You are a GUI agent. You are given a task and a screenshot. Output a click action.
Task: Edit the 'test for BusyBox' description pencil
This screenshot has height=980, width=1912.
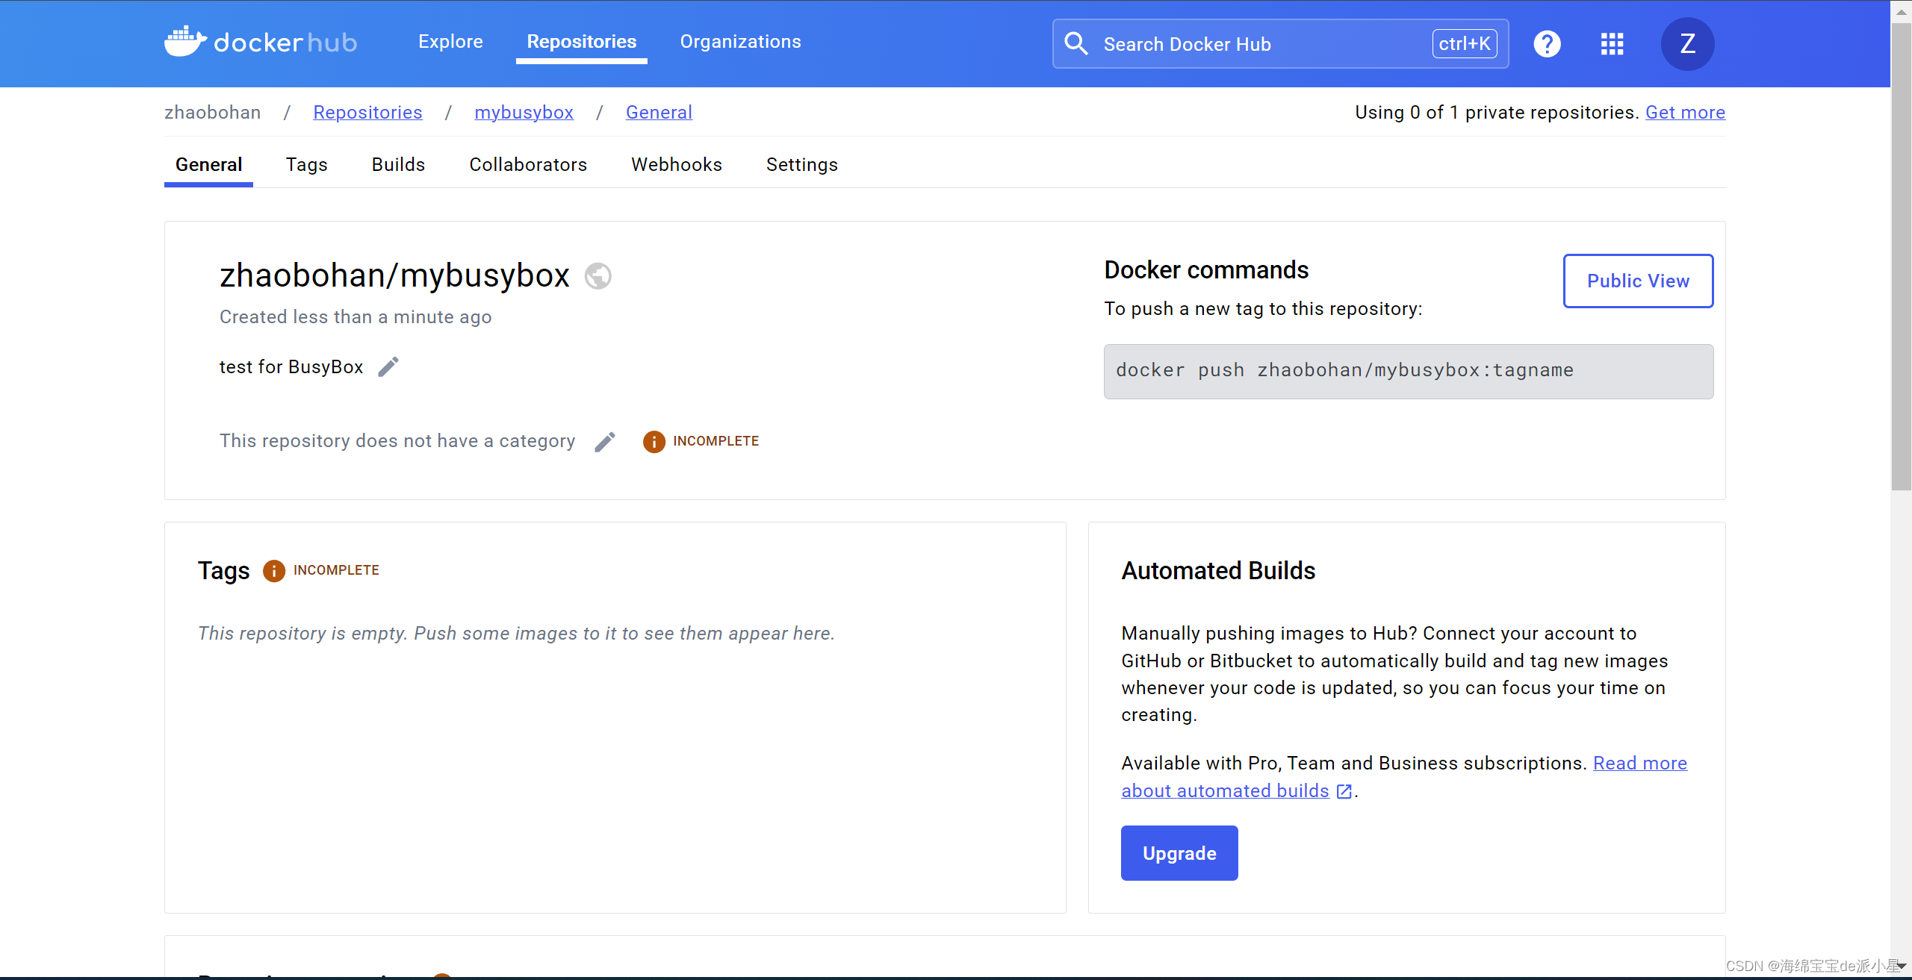[x=388, y=366]
